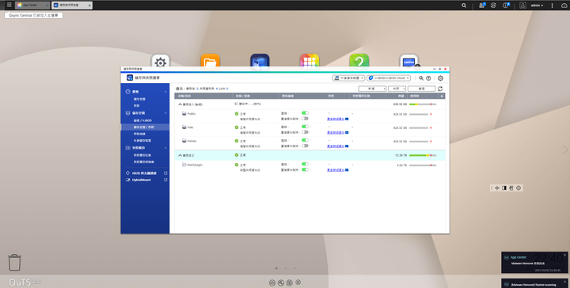Open the snapshot link in the Public row

[336, 119]
